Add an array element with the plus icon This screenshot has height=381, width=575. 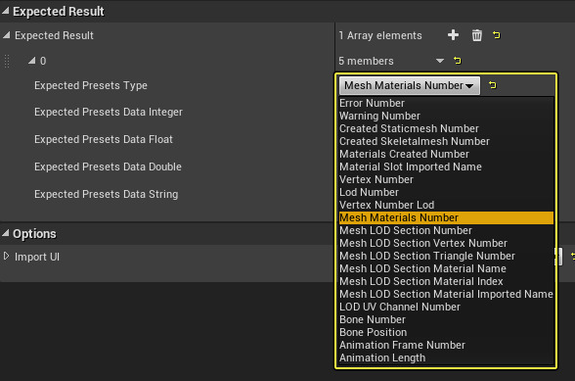454,35
